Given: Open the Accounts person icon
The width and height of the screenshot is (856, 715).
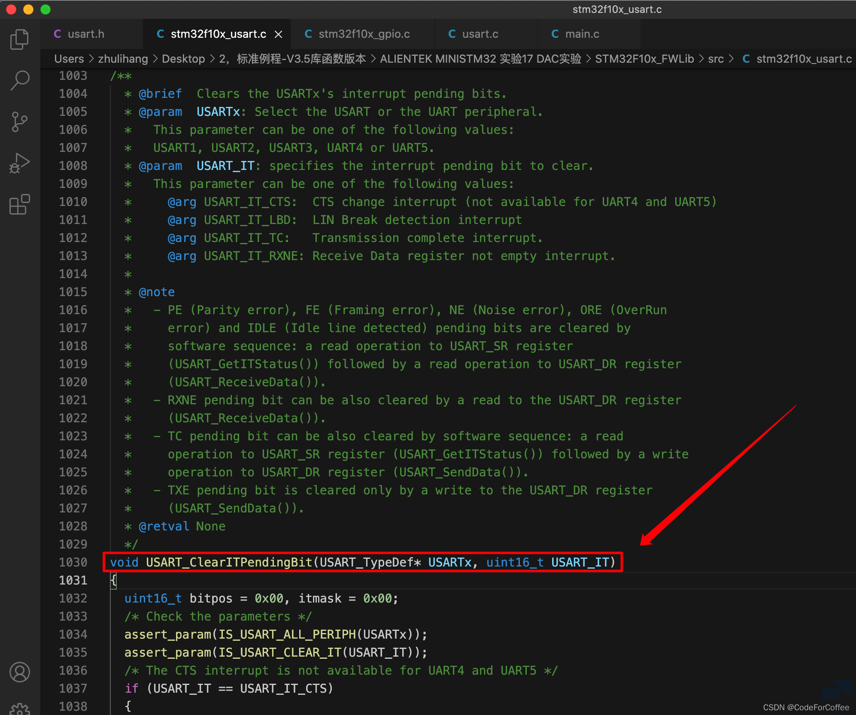Looking at the screenshot, I should point(20,672).
